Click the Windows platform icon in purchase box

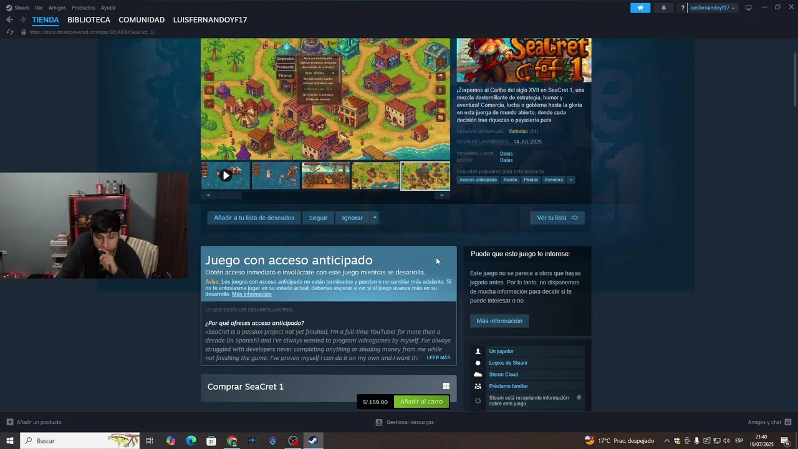[x=446, y=386]
